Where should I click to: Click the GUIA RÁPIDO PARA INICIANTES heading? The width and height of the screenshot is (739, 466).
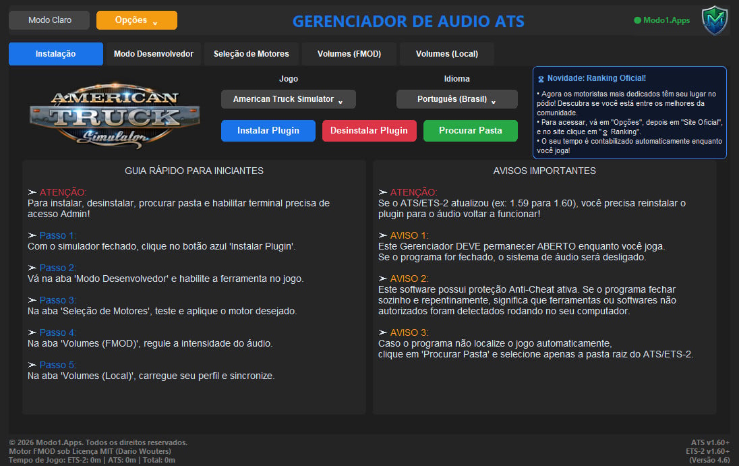pos(194,171)
